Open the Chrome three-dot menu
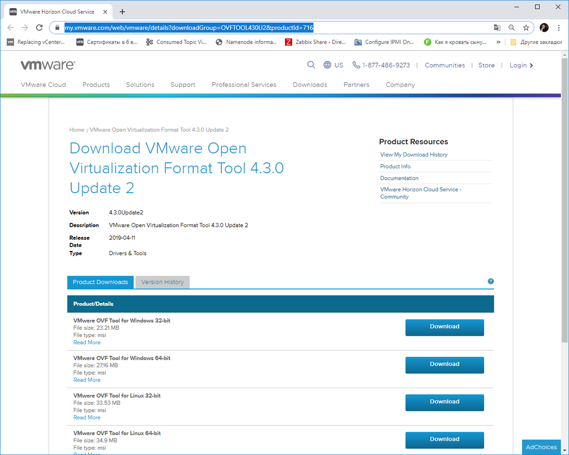 559,28
